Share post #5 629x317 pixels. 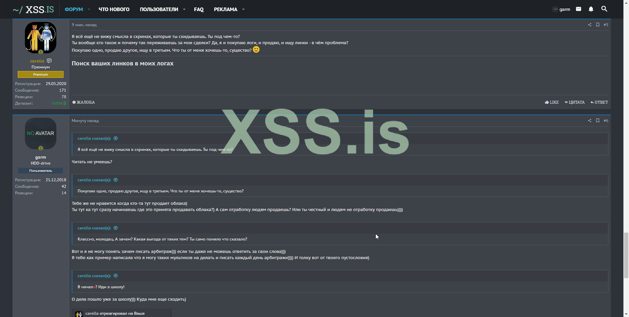(590, 25)
